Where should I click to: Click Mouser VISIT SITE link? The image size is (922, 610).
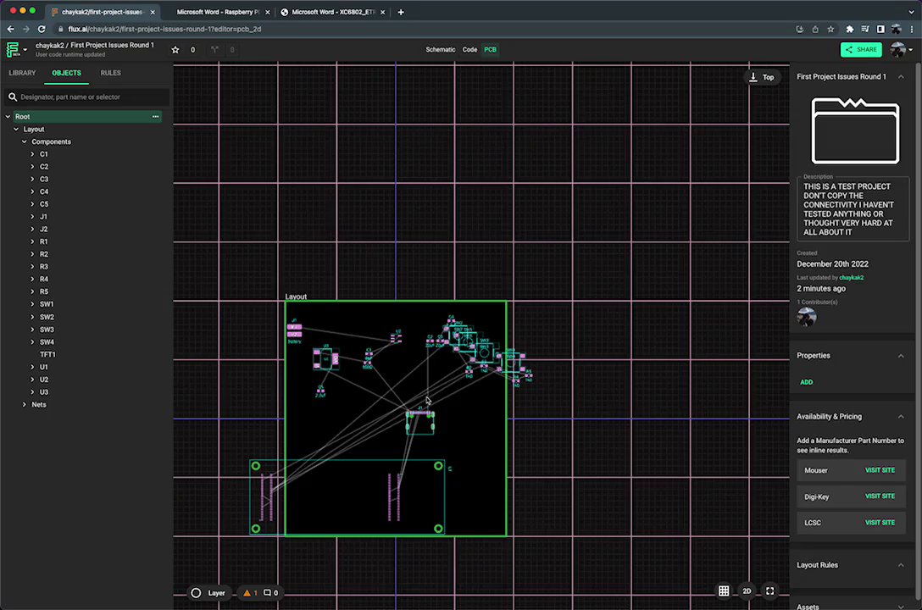tap(879, 470)
